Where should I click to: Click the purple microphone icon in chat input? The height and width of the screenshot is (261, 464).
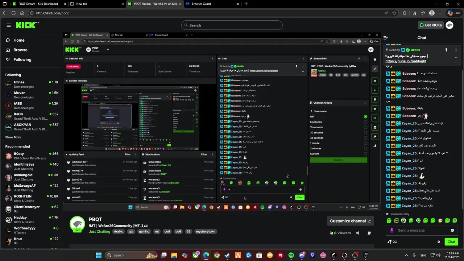tap(391, 230)
